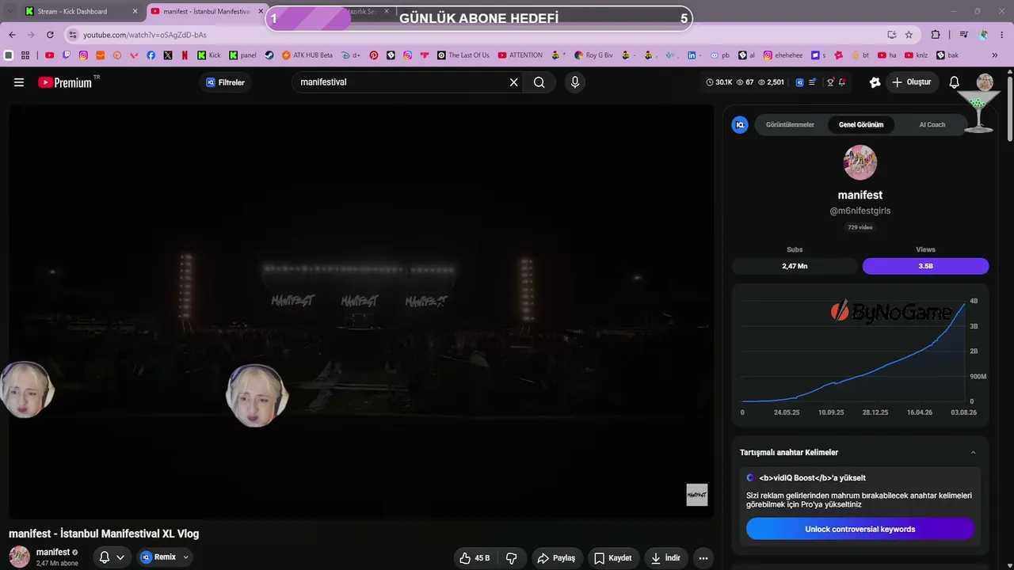Like the video (45 B)

tap(475, 558)
